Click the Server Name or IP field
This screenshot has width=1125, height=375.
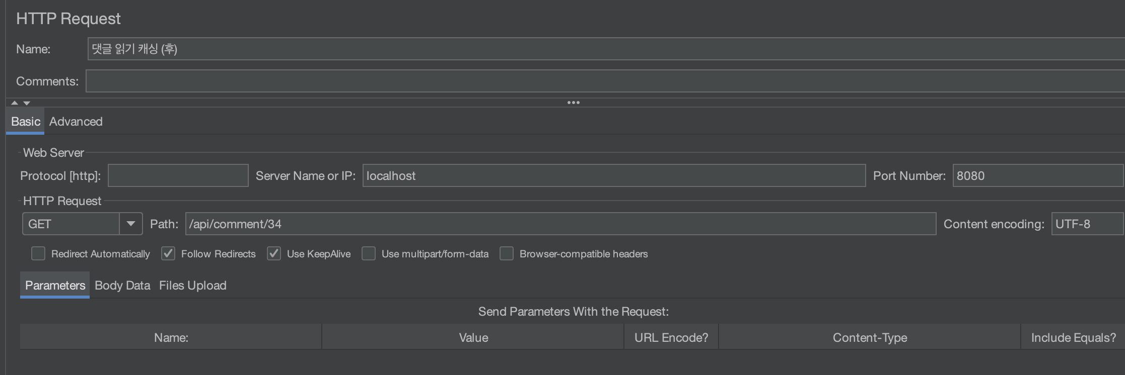pyautogui.click(x=613, y=175)
